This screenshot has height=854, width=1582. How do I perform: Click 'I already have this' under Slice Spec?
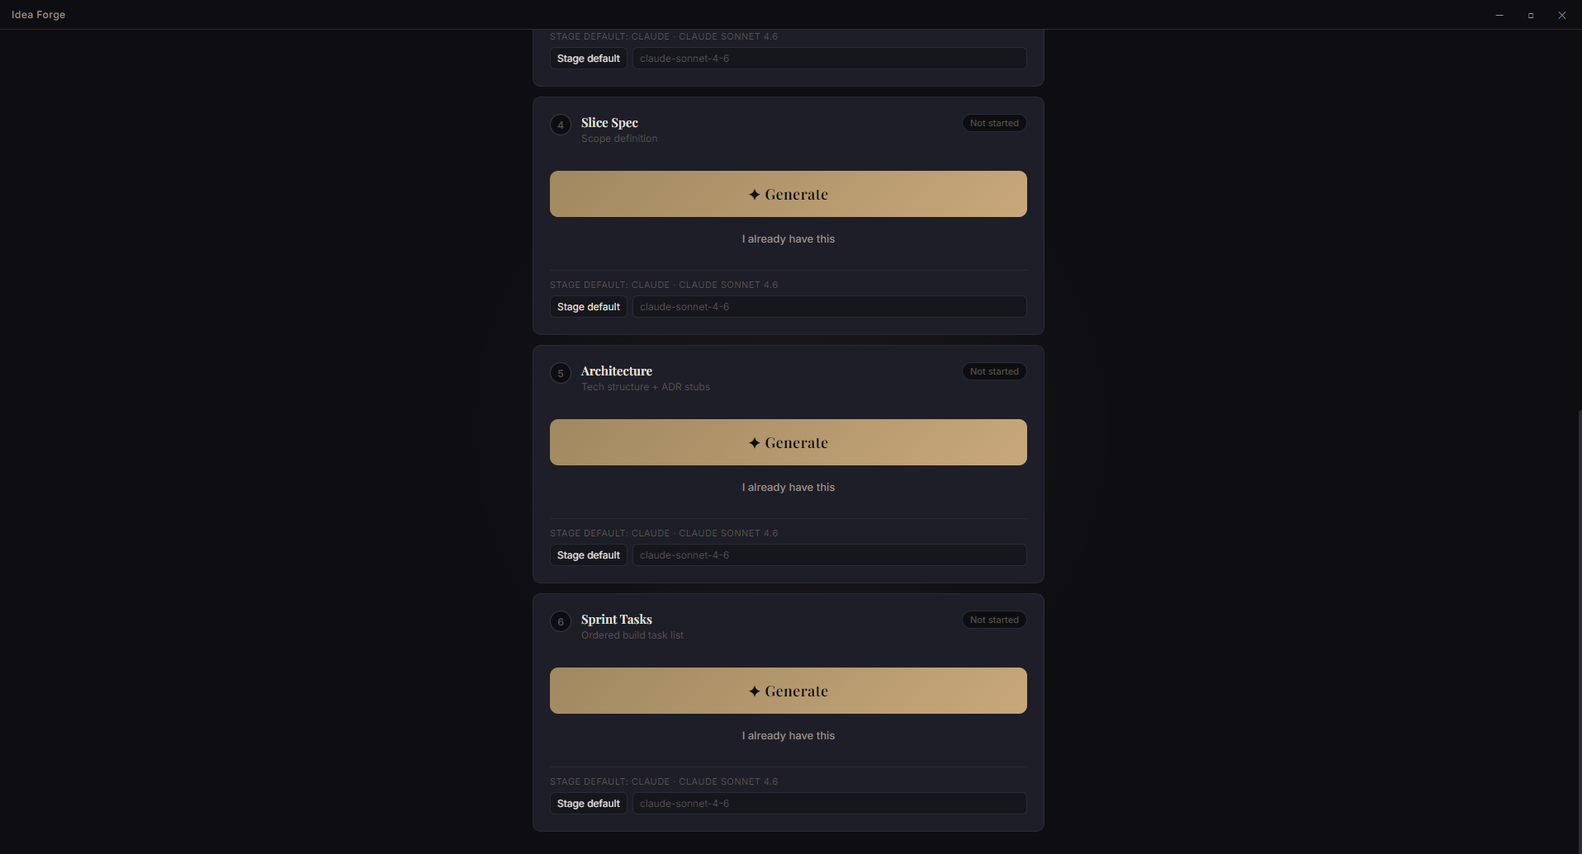tap(788, 239)
